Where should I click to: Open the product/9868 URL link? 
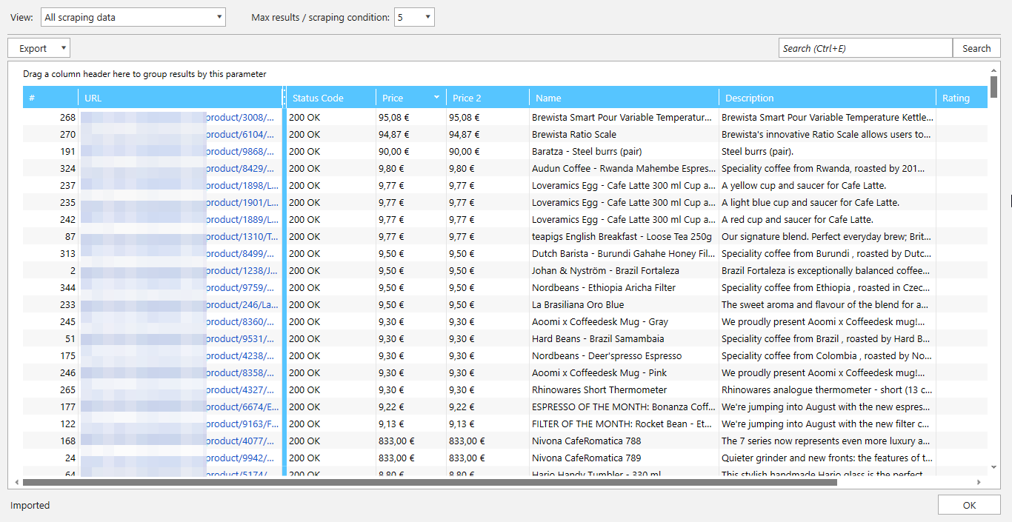click(241, 151)
